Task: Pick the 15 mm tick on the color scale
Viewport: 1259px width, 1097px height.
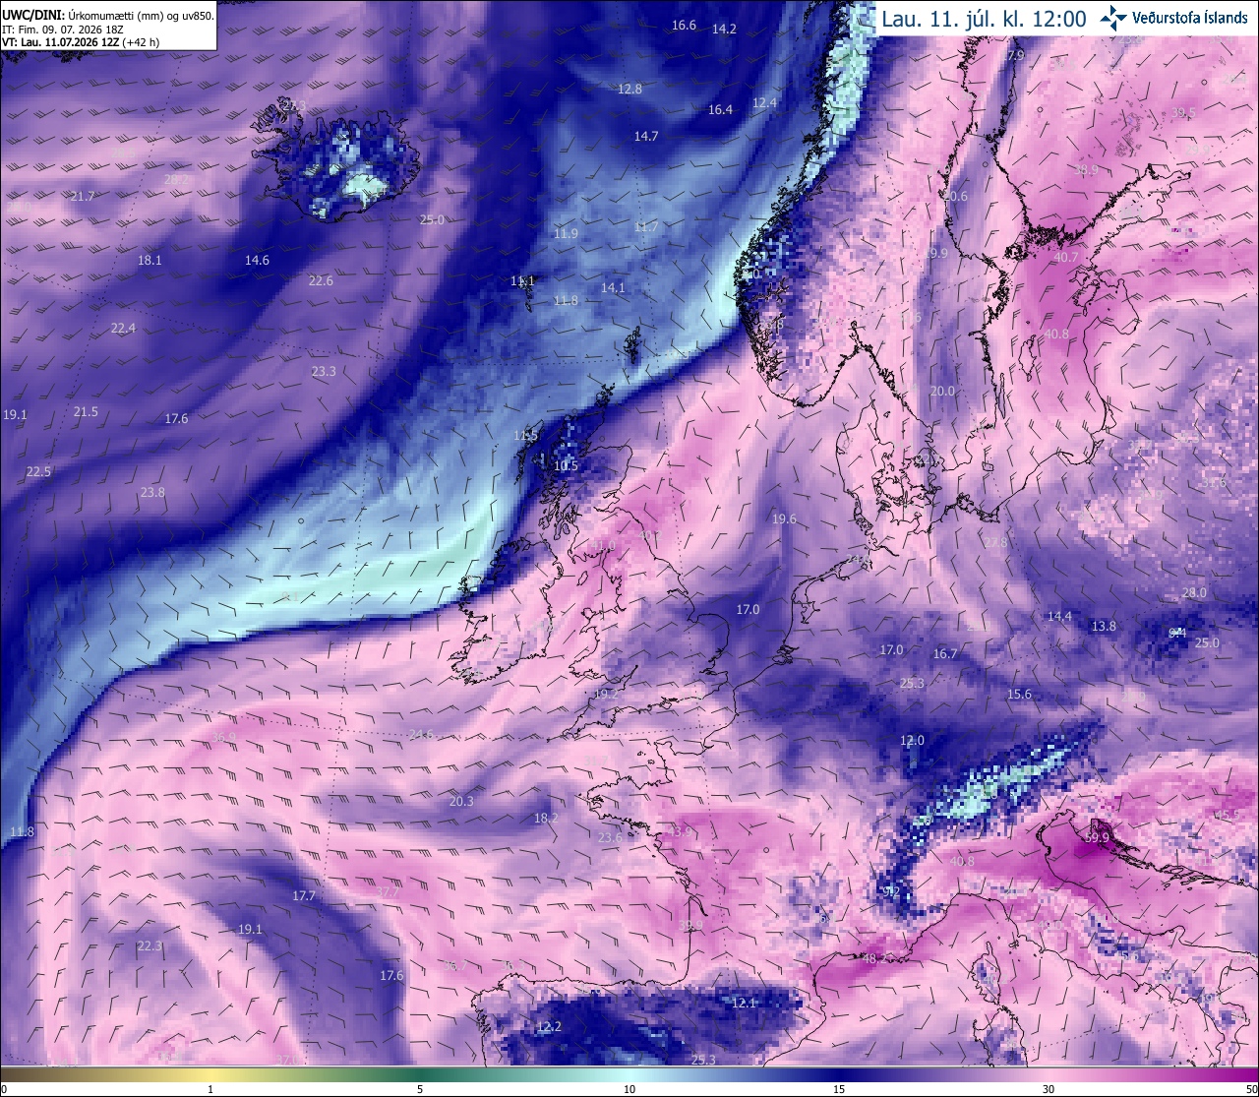Action: (839, 1089)
